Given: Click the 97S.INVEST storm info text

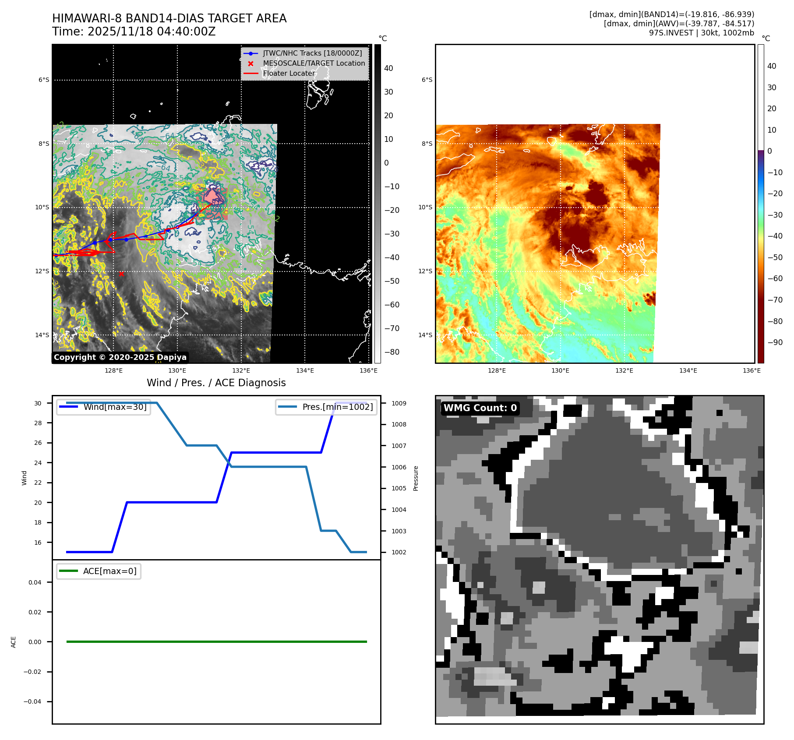Looking at the screenshot, I should pyautogui.click(x=701, y=33).
